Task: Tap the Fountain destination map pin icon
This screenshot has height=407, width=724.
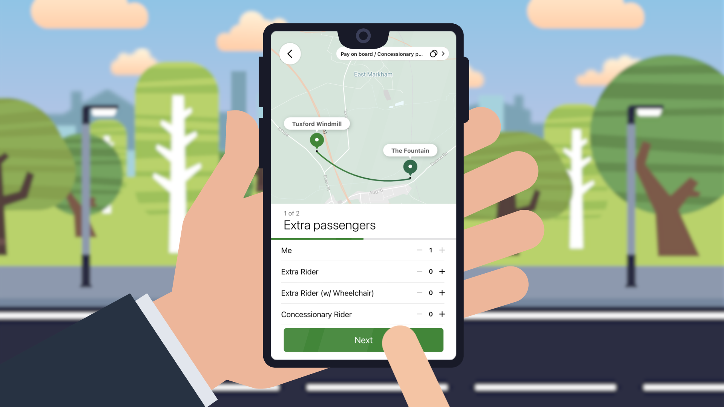Action: 410,167
